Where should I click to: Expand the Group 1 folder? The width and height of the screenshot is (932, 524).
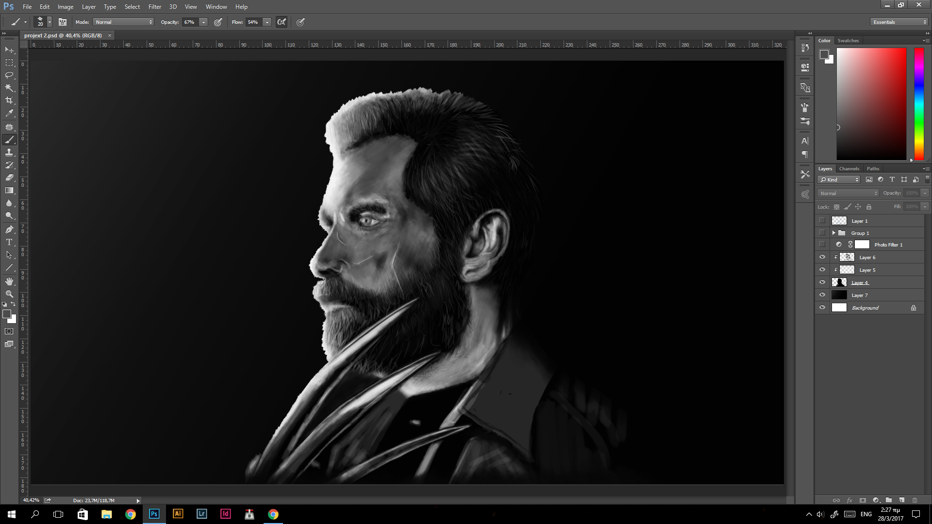point(834,233)
